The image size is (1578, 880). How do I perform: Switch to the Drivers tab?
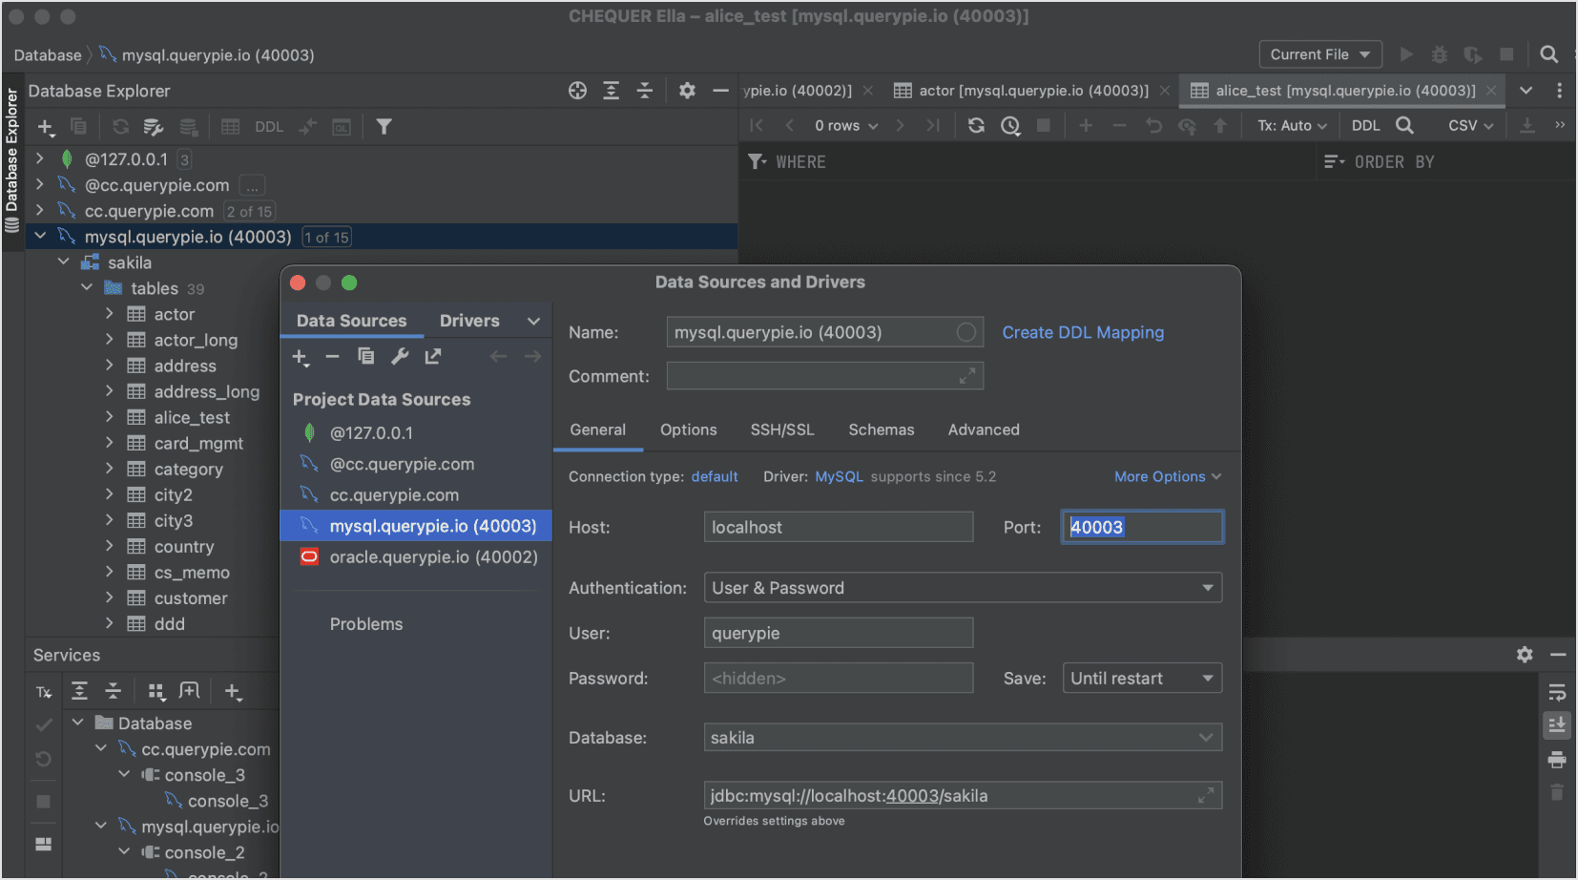(468, 320)
